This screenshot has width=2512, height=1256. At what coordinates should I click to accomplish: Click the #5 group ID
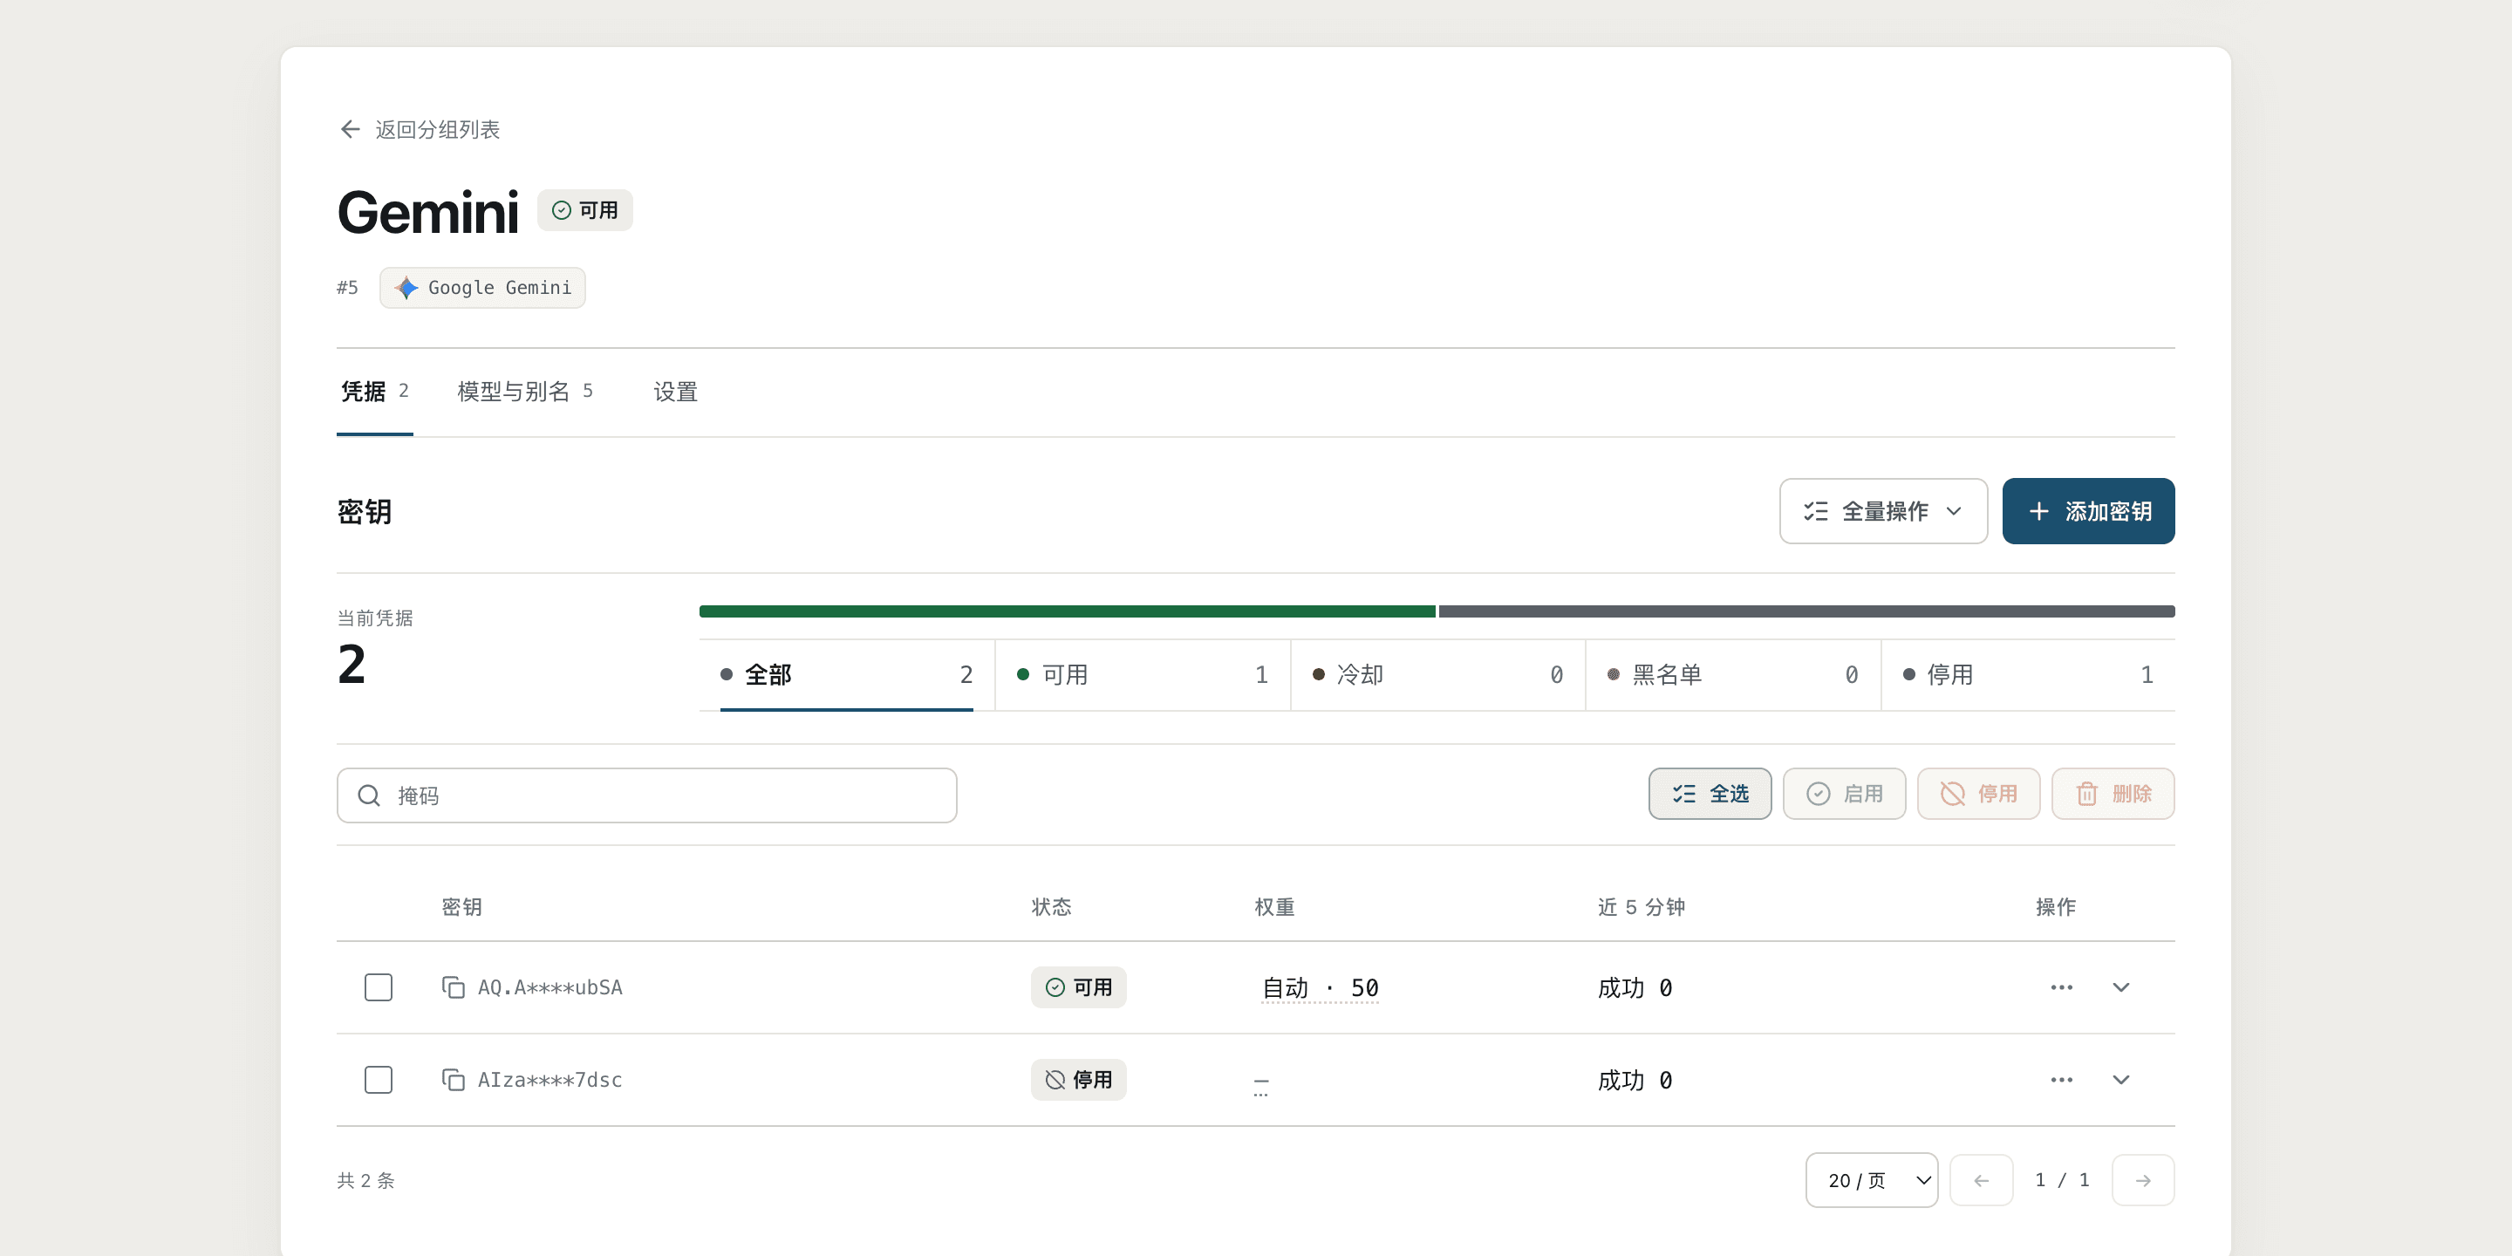click(347, 288)
